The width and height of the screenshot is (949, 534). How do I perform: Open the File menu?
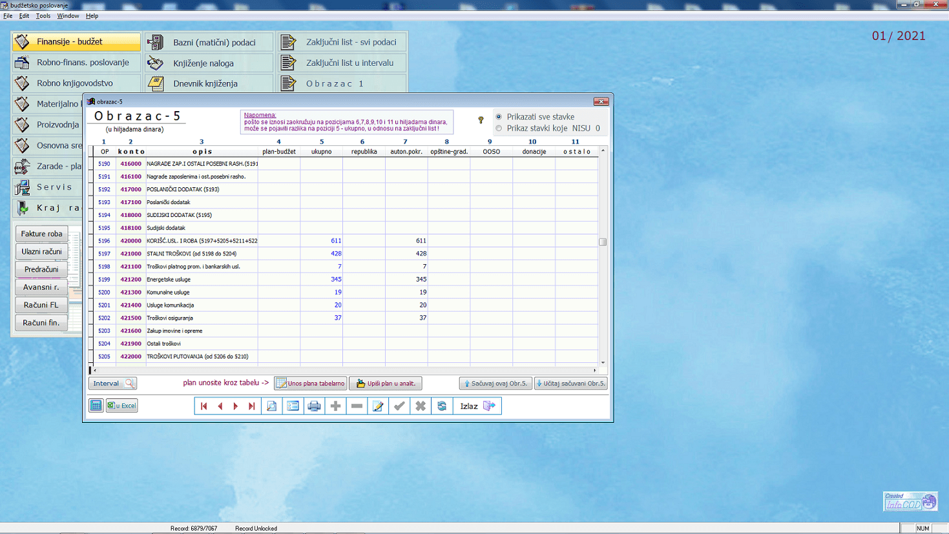click(x=8, y=15)
